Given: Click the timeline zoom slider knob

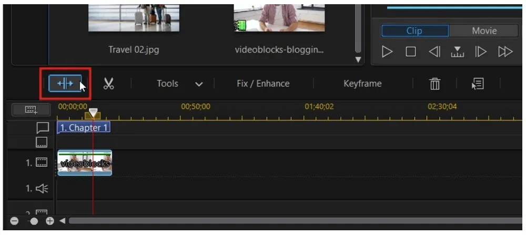Looking at the screenshot, I should click(x=34, y=221).
